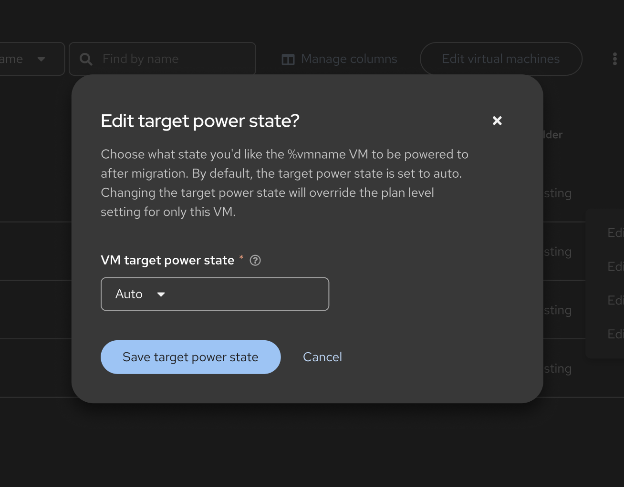
Task: Click the Manage columns label
Action: [x=349, y=59]
